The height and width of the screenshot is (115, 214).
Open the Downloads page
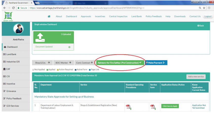[180, 16]
